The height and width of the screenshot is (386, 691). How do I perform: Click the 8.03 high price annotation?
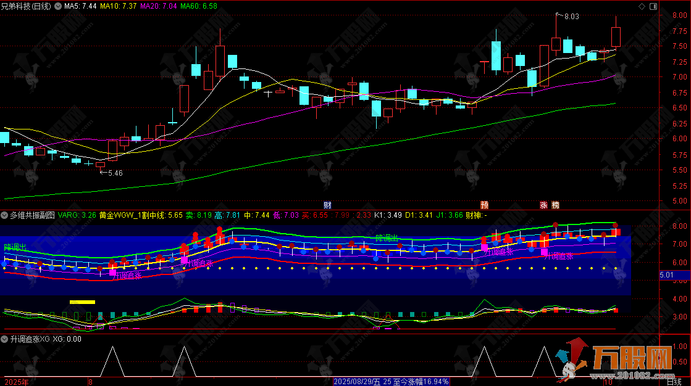pos(571,17)
